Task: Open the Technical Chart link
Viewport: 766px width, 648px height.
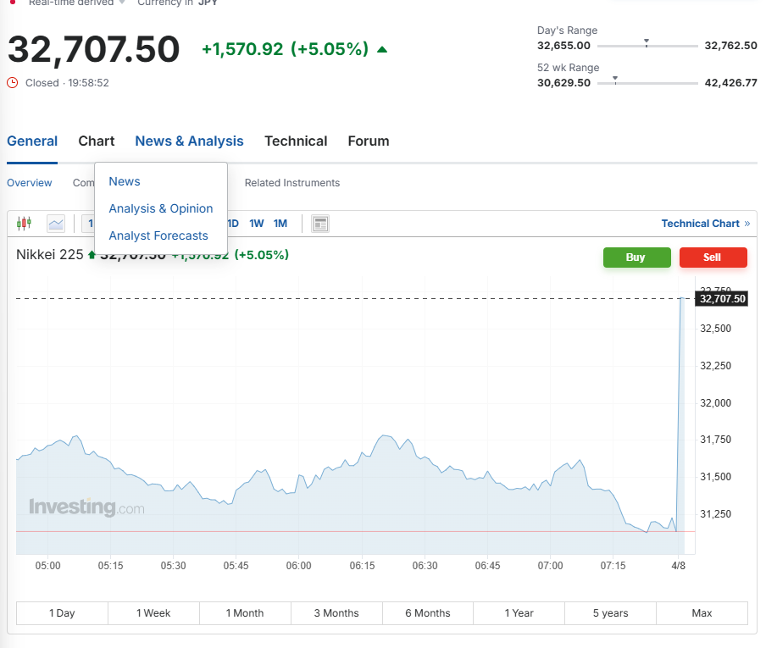Action: pos(700,224)
